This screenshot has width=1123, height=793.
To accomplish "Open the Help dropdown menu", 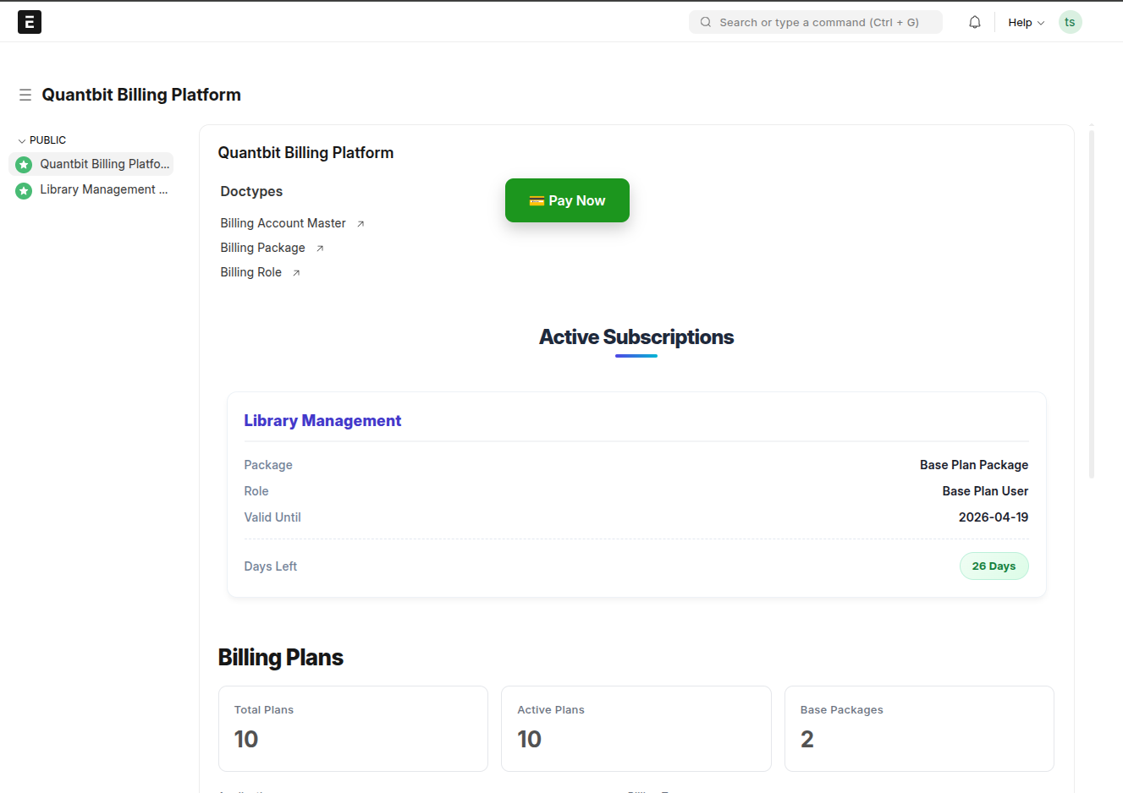I will pyautogui.click(x=1026, y=23).
